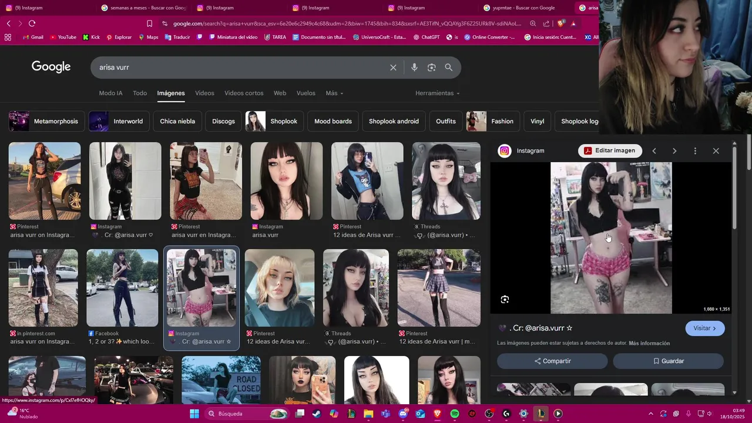This screenshot has height=423, width=752.
Task: Open the Maps bookmark
Action: tap(149, 37)
